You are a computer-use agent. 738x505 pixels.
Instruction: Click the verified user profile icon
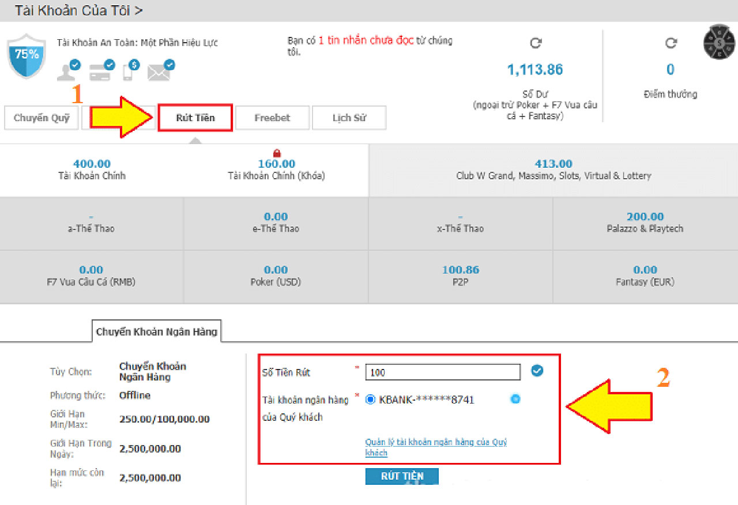pyautogui.click(x=68, y=71)
